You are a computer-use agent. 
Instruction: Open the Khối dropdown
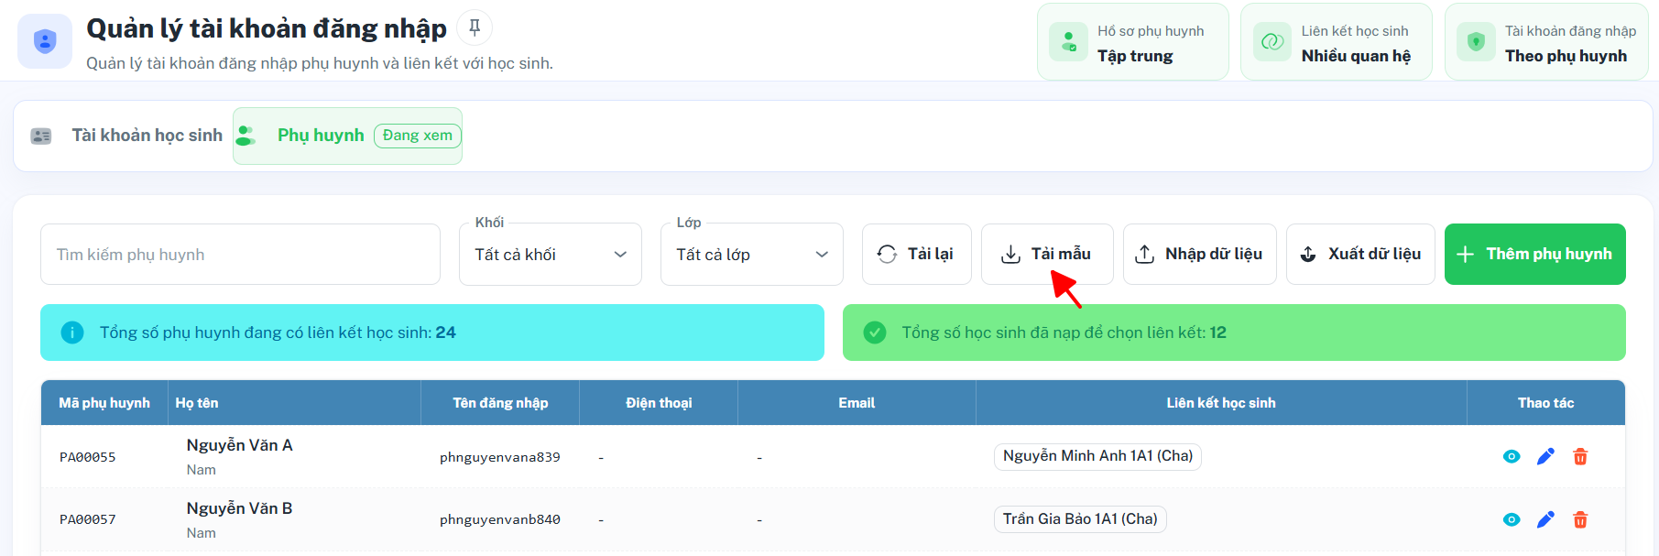point(551,255)
